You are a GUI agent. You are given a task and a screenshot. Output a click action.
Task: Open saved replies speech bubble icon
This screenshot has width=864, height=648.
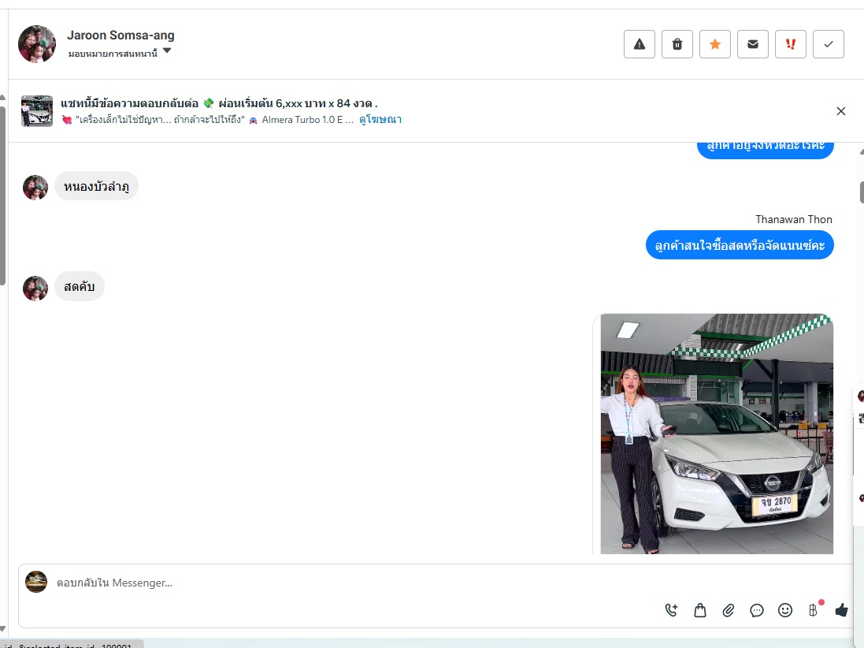coord(757,610)
